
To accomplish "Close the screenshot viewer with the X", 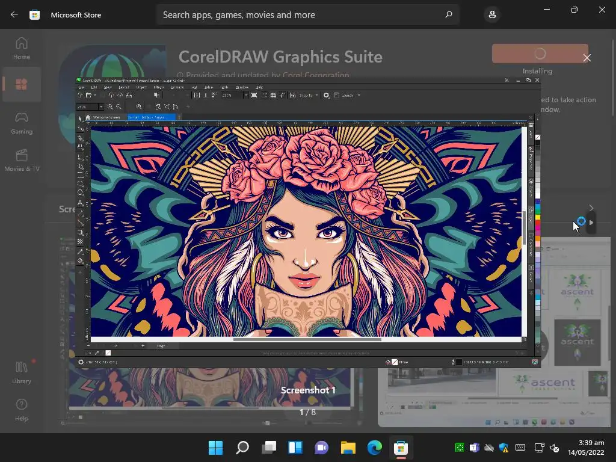I will click(x=587, y=58).
